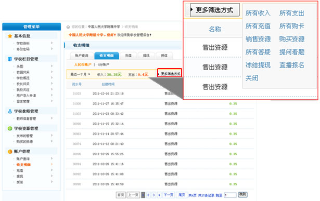The width and height of the screenshot is (320, 201).
Task: Click the 中国人民大学附属中学 breadcrumb link
Action: [104, 26]
